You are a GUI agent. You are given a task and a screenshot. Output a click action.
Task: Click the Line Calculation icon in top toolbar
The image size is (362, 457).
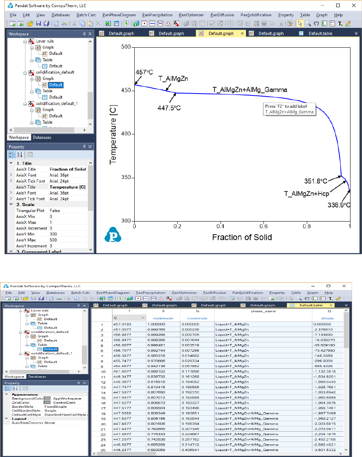point(152,23)
